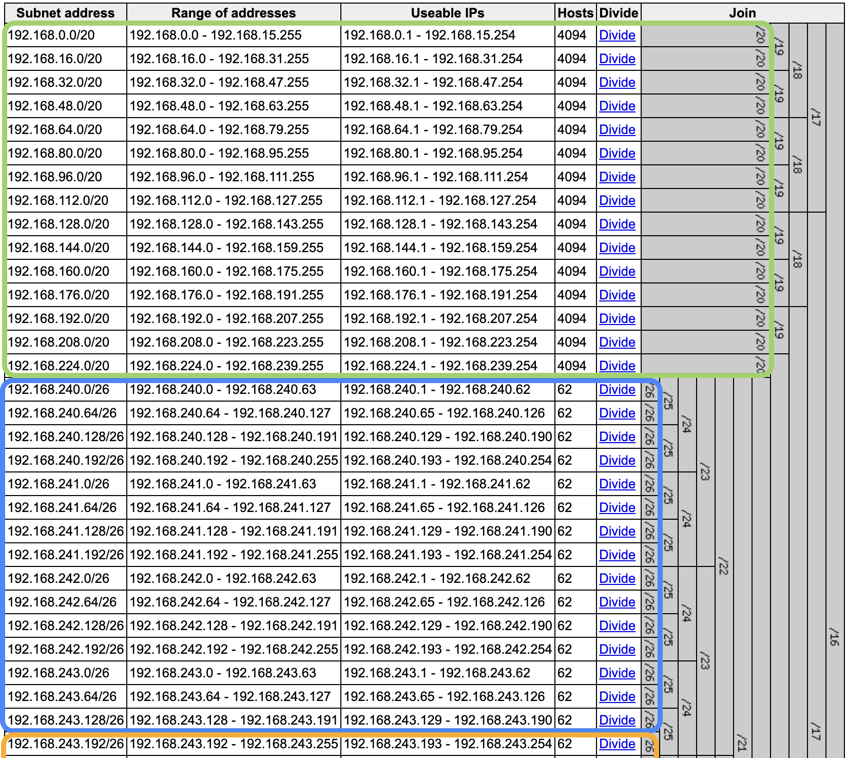The width and height of the screenshot is (847, 758).
Task: Click useable IPs 192.168.241.1 - 192.168.241.62
Action: (x=448, y=484)
